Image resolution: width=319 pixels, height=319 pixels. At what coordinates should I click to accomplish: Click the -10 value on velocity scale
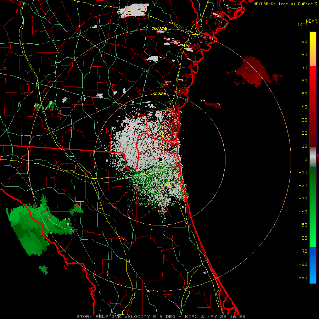[303, 173]
